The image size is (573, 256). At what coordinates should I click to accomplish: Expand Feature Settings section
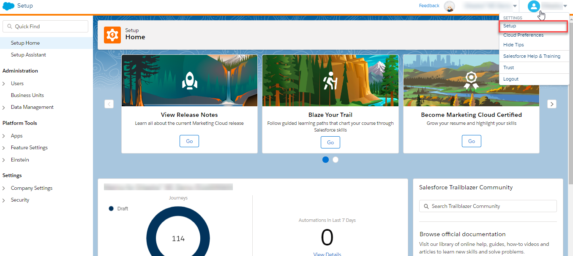(4, 148)
